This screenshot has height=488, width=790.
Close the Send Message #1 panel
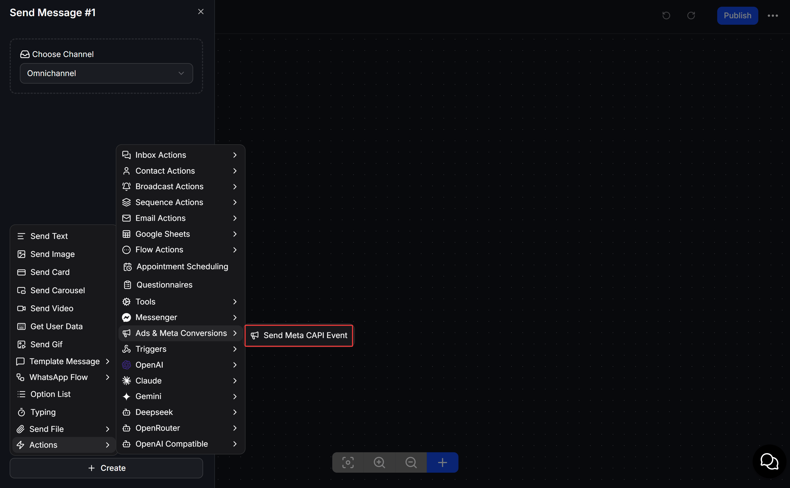coord(201,12)
